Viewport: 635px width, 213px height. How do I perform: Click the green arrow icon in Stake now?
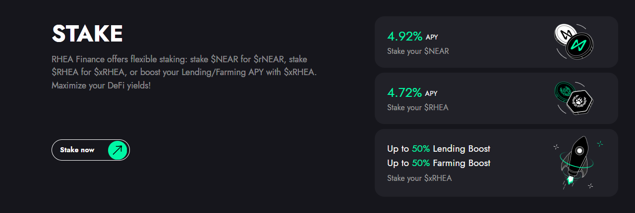coord(117,150)
